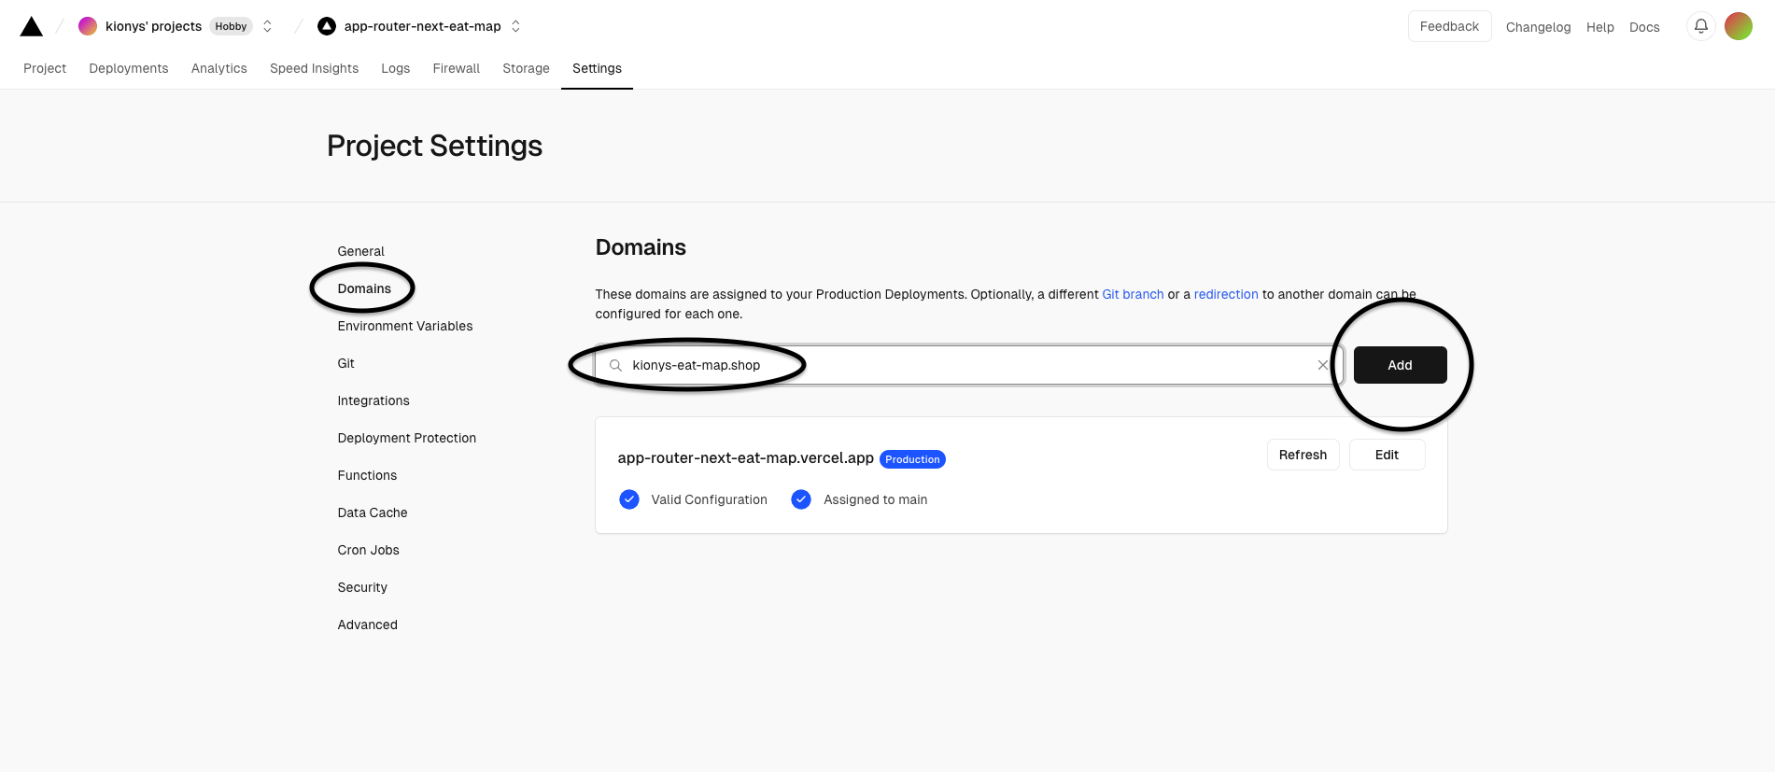The height and width of the screenshot is (772, 1775).
Task: Open the Storage tab
Action: (527, 68)
